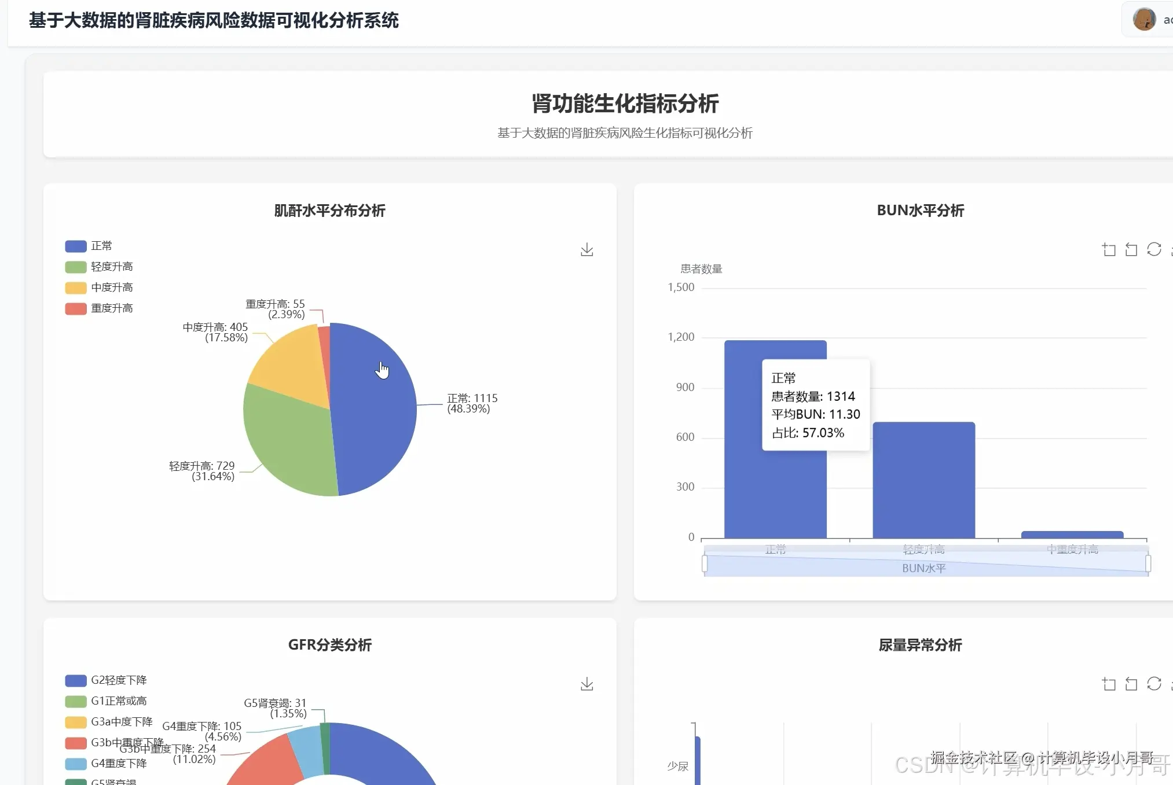This screenshot has width=1173, height=785.
Task: Click the 患者数量 axis label
Action: click(701, 268)
